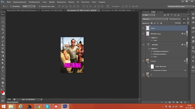The image size is (195, 109).
Task: Switch to the Операции tab
Action: 146,12
